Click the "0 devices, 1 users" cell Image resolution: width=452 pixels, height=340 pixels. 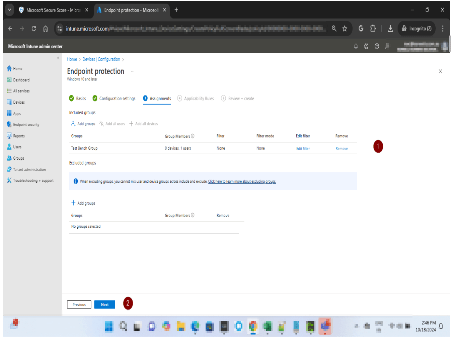(x=178, y=148)
